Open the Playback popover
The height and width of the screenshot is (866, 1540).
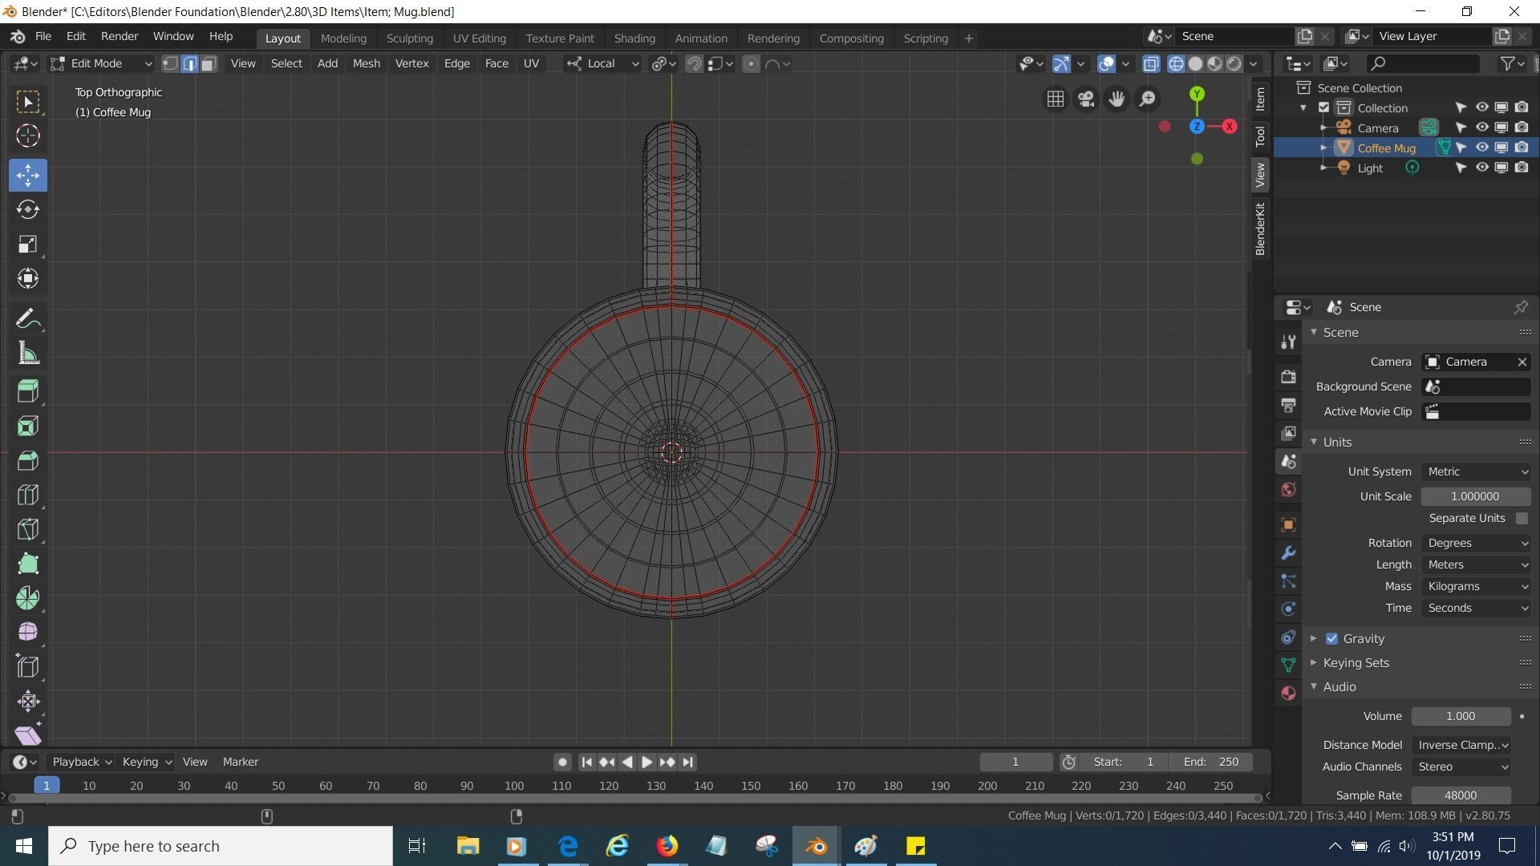[x=82, y=763]
